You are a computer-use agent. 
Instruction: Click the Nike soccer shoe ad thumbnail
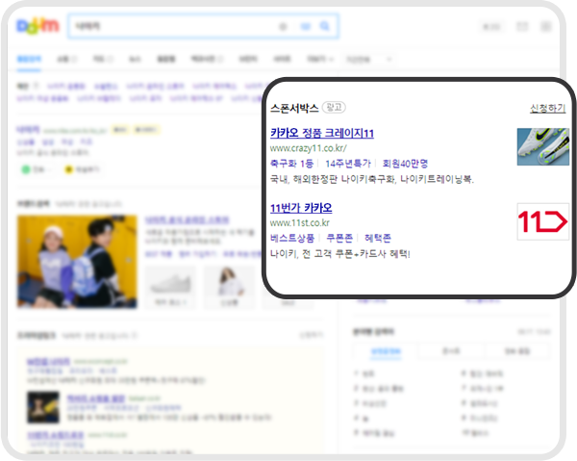tap(542, 146)
